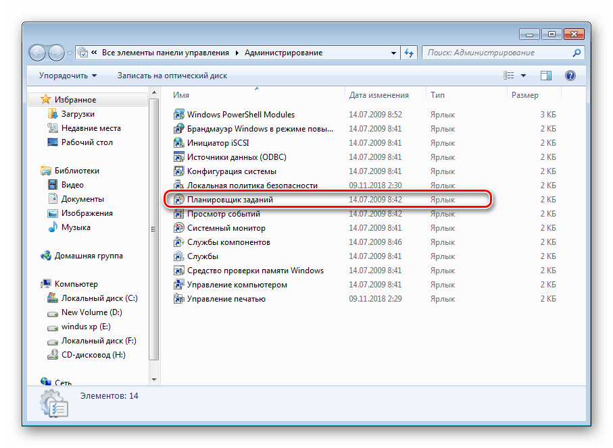Open windus xp (E:) drive
The width and height of the screenshot is (613, 448).
(86, 327)
